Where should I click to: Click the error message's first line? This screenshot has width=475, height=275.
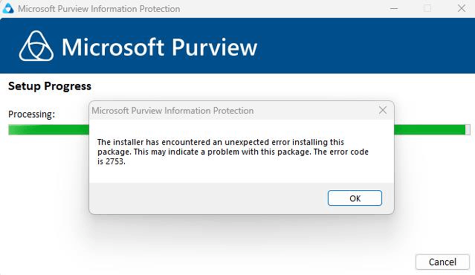tap(221, 142)
